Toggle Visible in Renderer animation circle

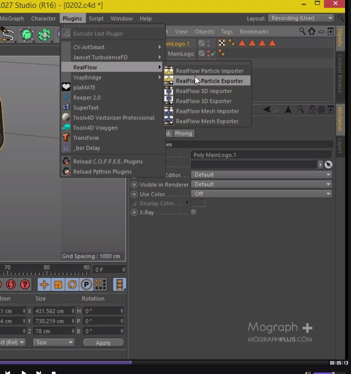point(134,184)
